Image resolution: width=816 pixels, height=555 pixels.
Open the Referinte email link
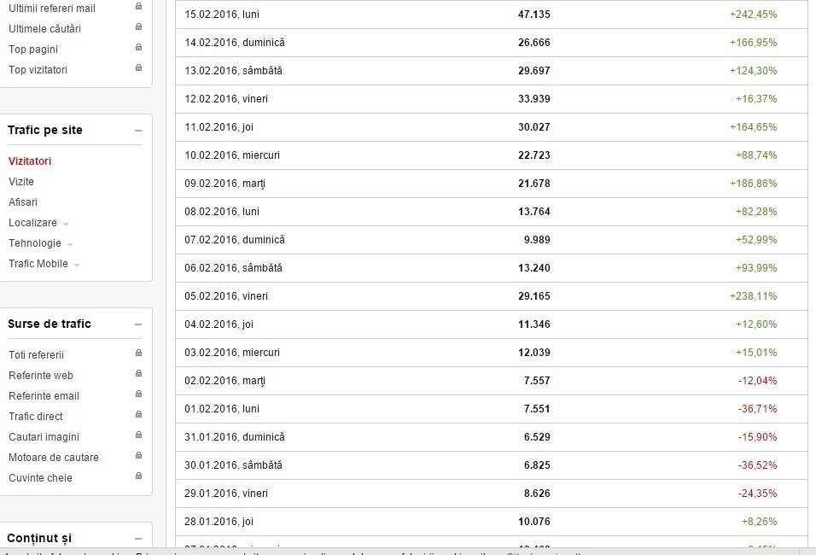44,395
